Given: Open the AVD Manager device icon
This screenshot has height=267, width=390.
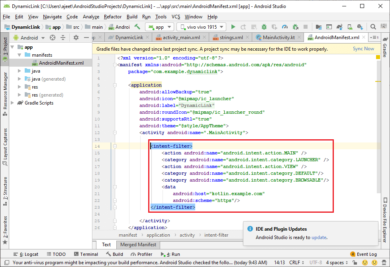Looking at the screenshot, I should coord(350,27).
